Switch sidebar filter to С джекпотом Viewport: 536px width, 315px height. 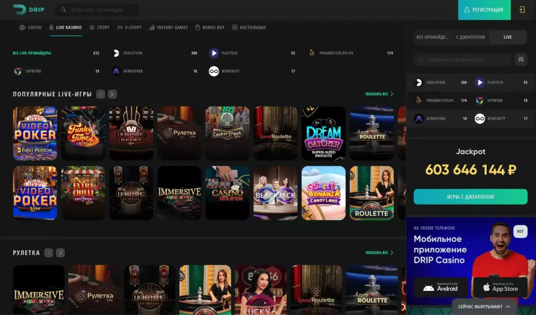pos(471,37)
